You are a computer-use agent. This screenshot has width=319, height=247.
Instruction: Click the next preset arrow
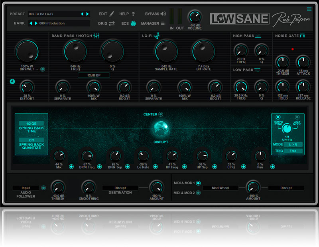click(x=88, y=14)
